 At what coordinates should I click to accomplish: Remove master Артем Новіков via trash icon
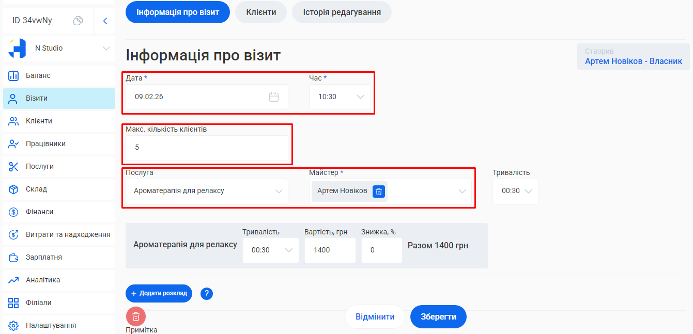379,192
